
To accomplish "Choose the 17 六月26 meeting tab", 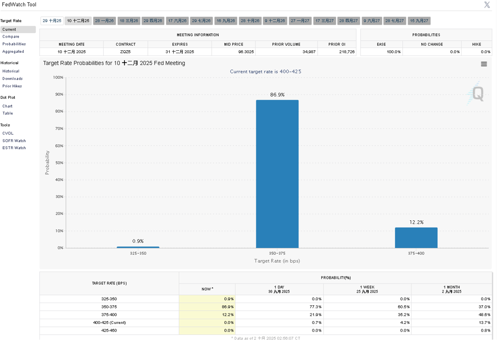I will (177, 21).
